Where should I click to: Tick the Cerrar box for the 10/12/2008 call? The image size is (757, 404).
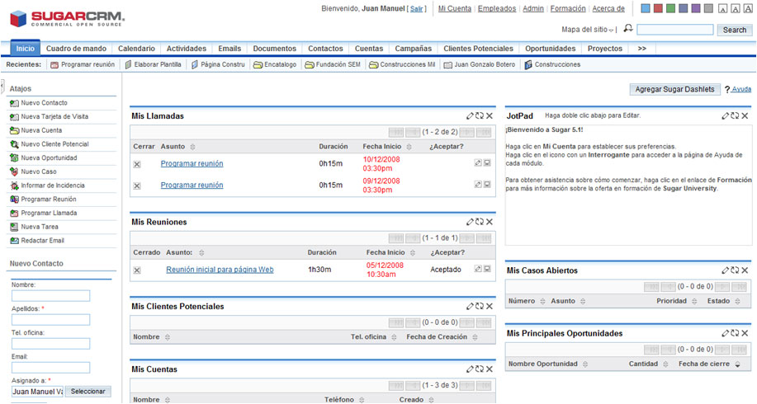pos(137,164)
